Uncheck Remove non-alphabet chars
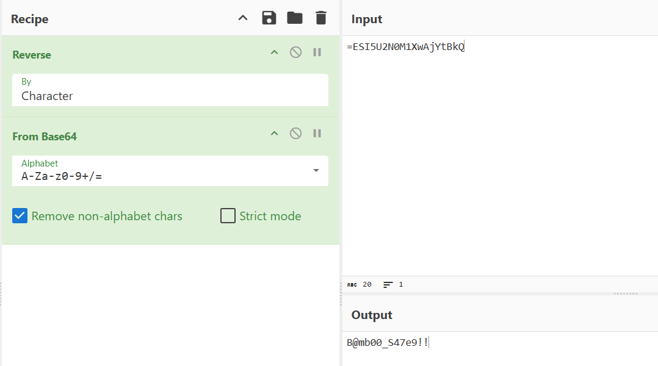Viewport: 658px width, 366px height. coord(20,216)
